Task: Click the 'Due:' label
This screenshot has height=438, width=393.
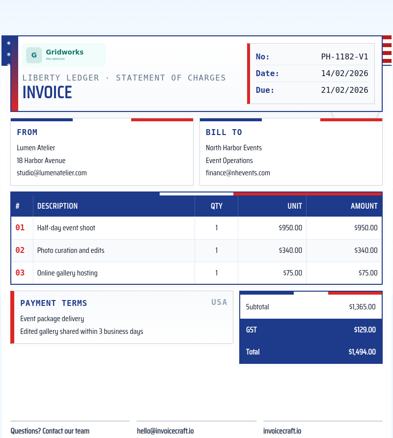Action: coord(265,90)
